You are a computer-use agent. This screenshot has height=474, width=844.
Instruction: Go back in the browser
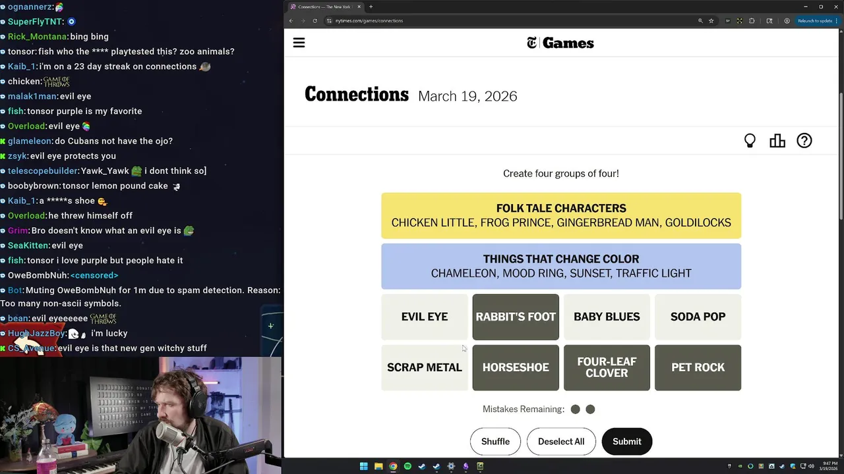pos(291,20)
